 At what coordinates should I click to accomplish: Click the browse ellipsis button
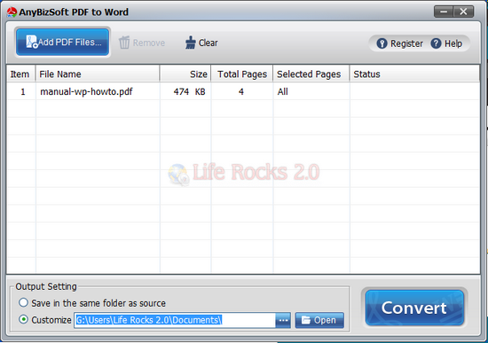[x=283, y=320]
